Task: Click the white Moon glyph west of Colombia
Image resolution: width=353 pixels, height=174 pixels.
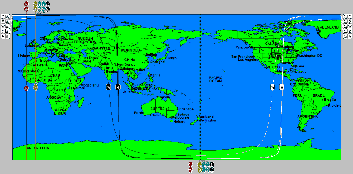Action: [282, 87]
